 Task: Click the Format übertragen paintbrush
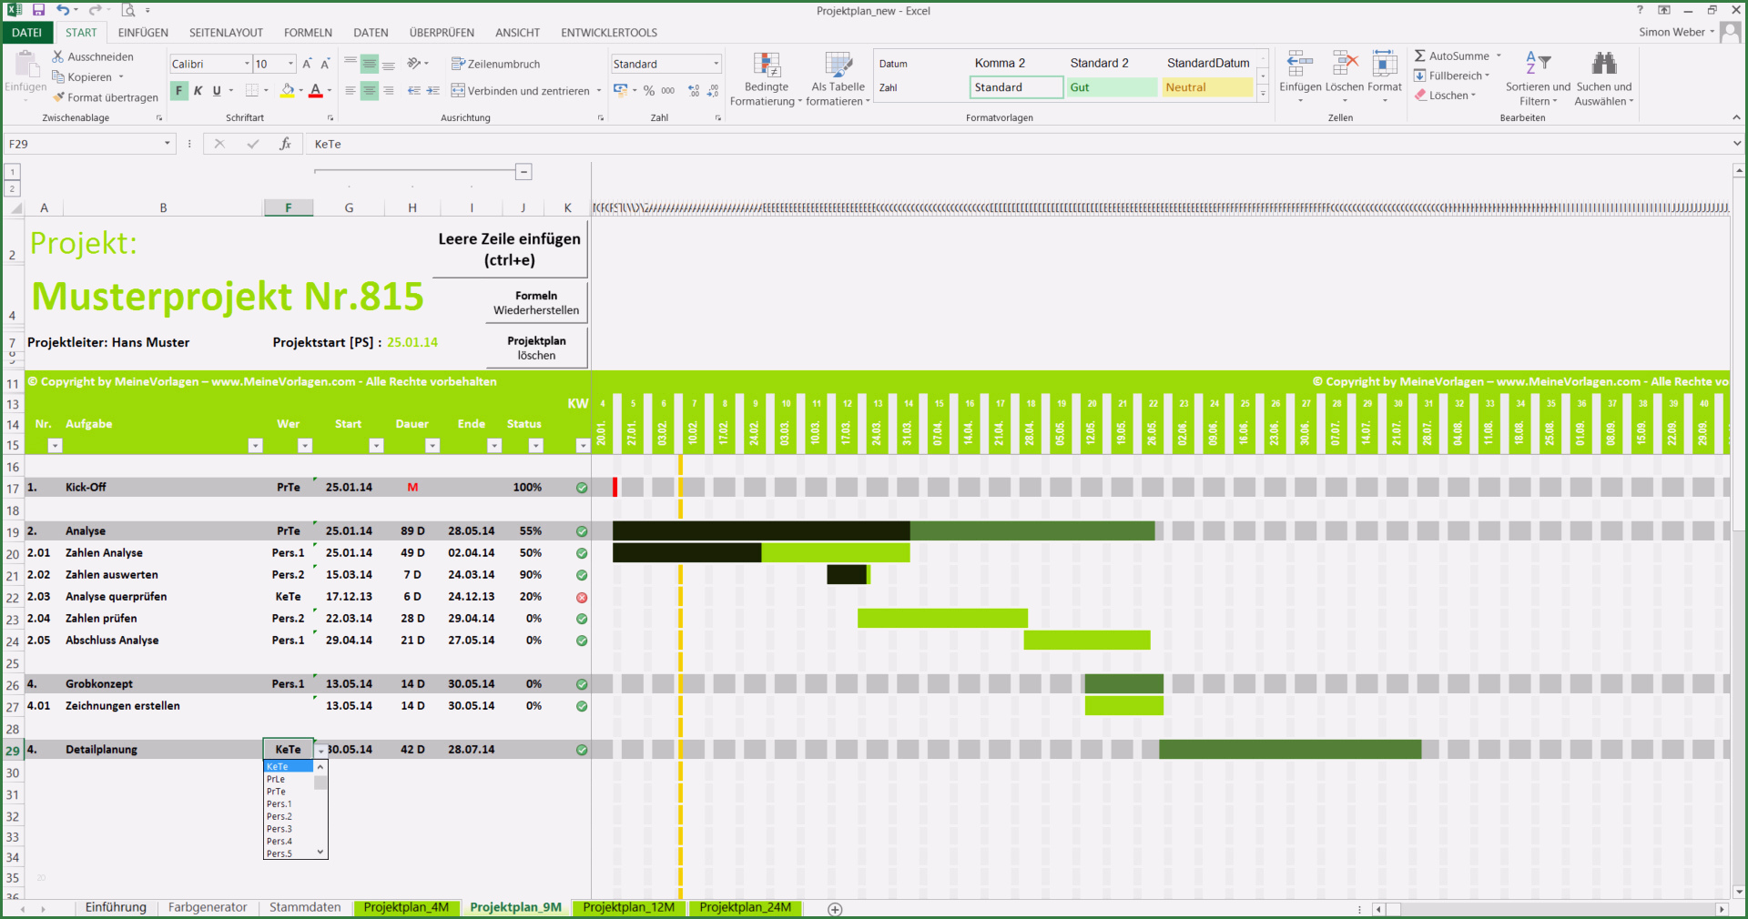[59, 97]
